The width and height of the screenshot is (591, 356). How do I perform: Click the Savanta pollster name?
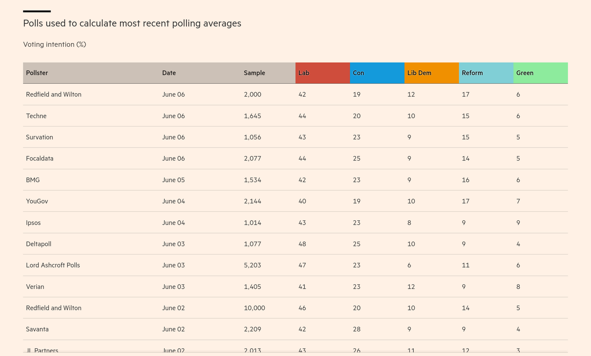37,329
